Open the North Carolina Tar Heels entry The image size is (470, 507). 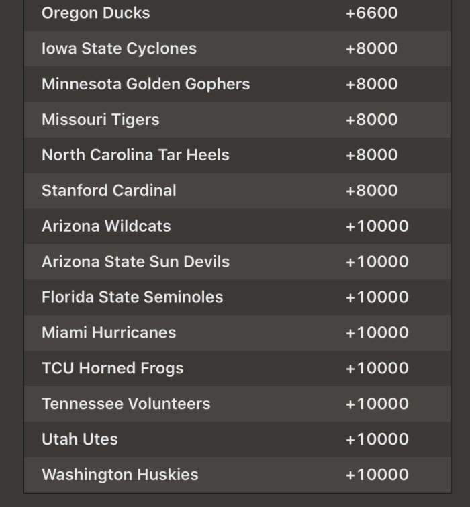[x=136, y=155]
